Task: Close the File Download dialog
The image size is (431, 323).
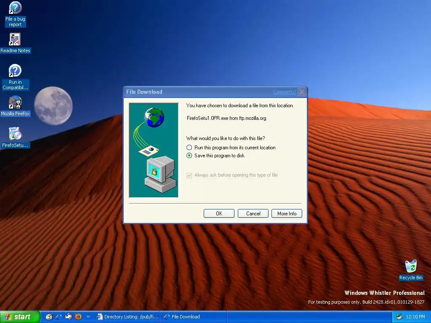Action: tap(302, 92)
